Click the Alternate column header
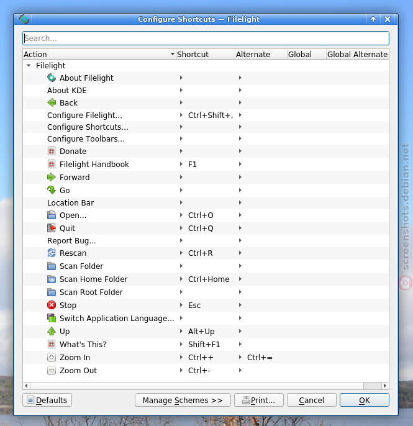The width and height of the screenshot is (413, 426). coord(261,55)
